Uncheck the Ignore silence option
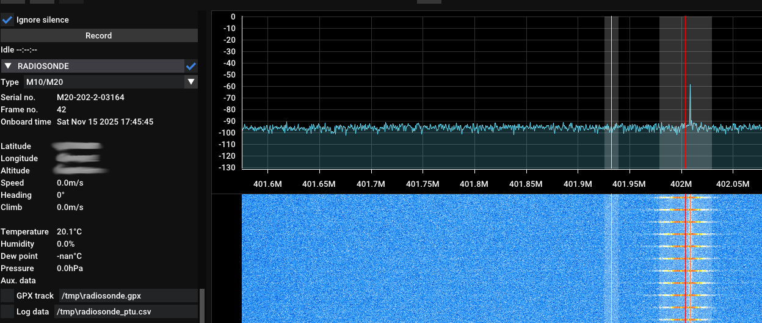Screen dimensions: 762x323 (x=8, y=20)
